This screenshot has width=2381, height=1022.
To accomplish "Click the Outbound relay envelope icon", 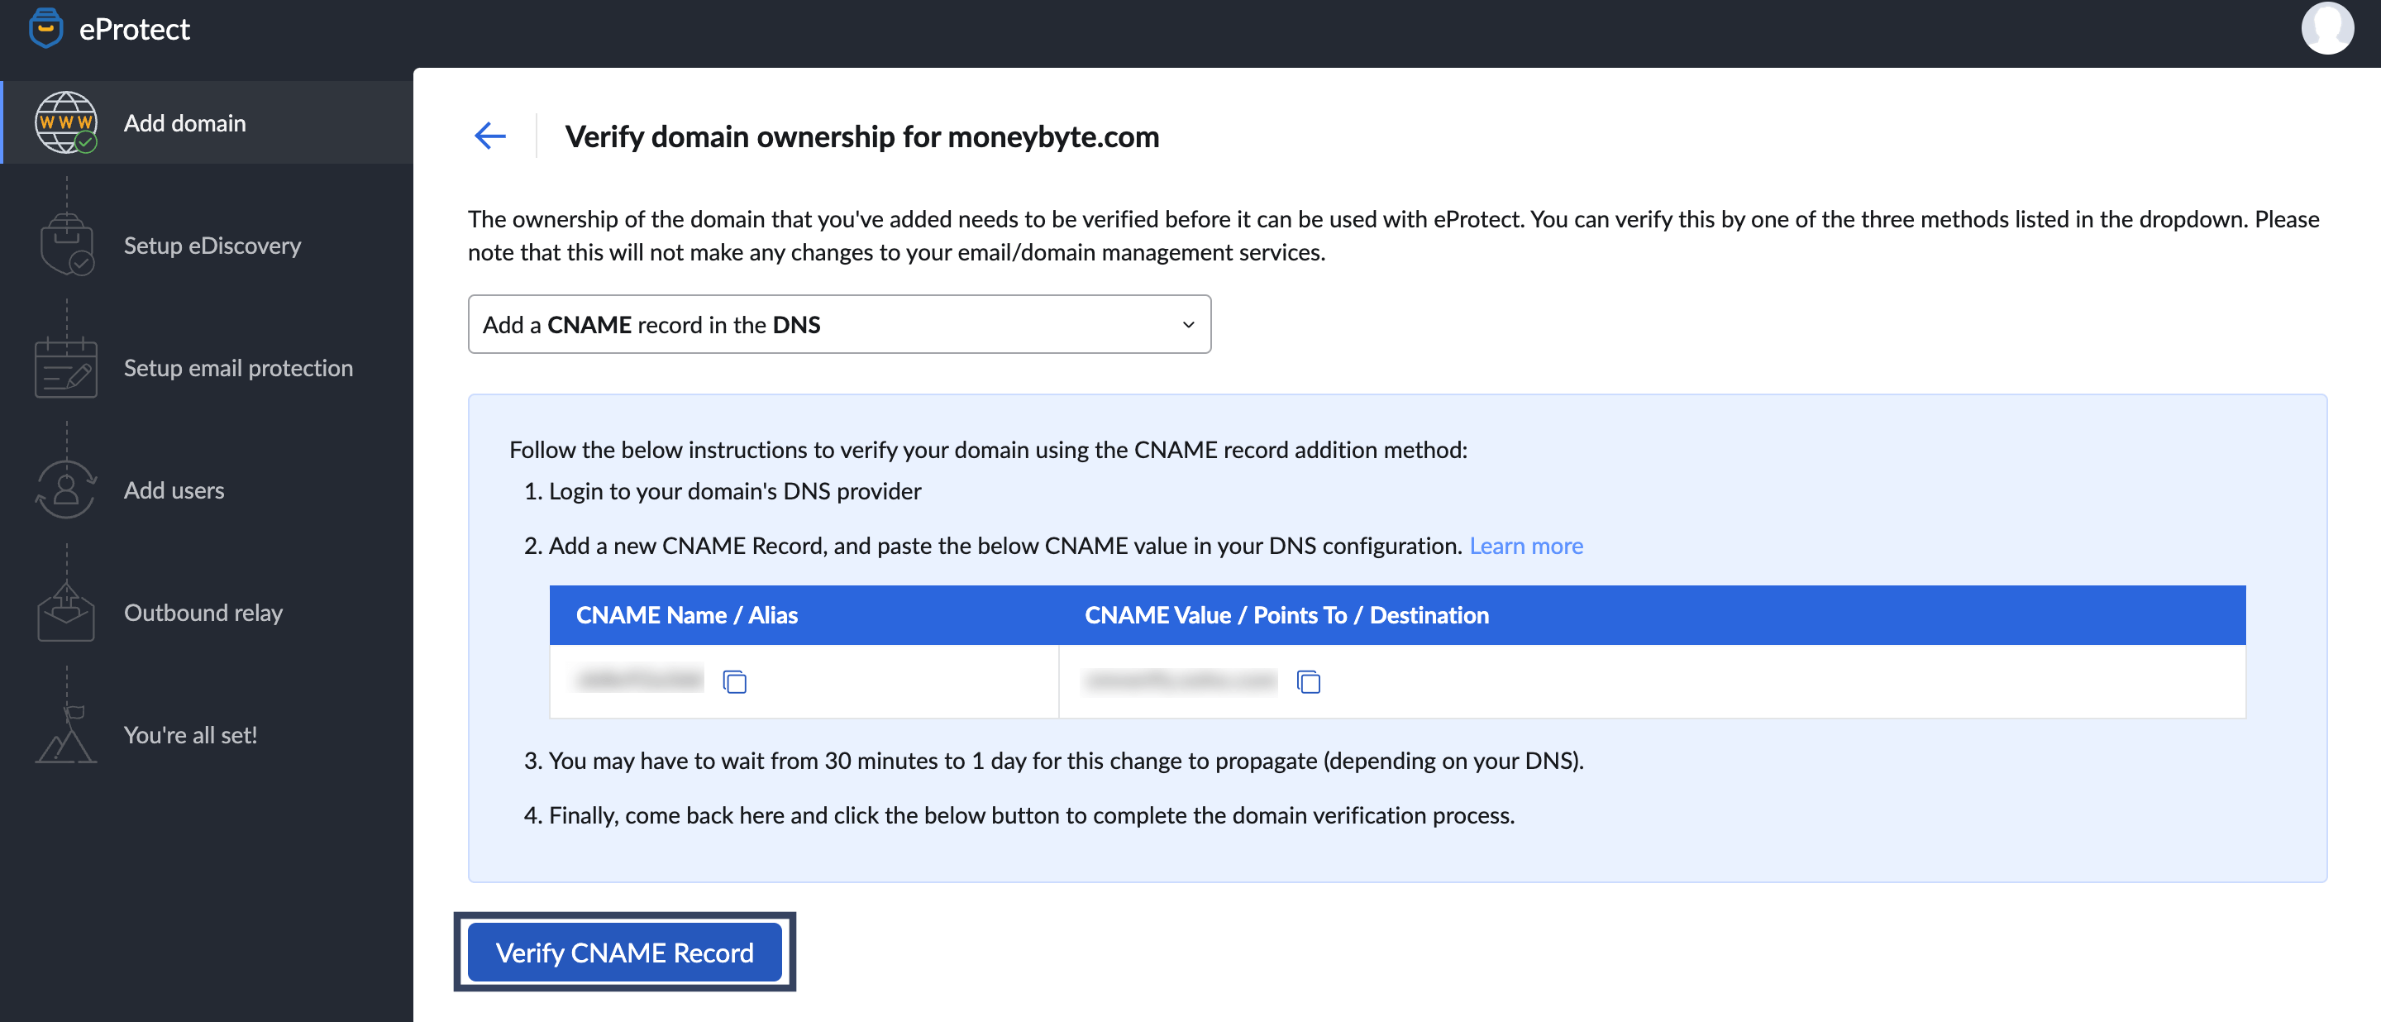I will tap(65, 612).
